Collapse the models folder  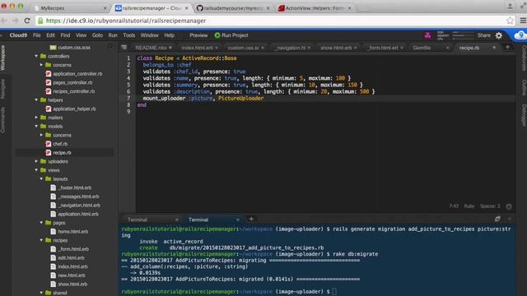pyautogui.click(x=36, y=126)
